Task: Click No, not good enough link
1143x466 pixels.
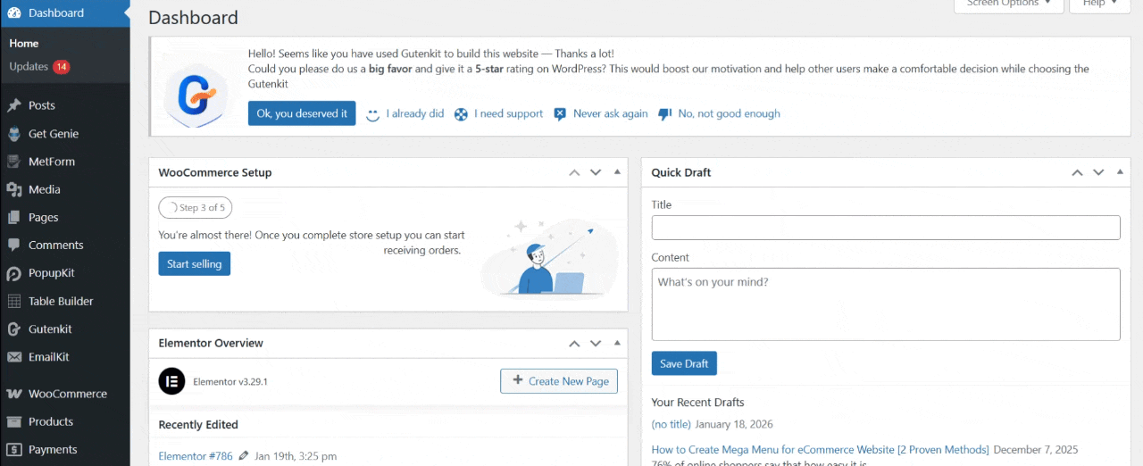Action: click(x=730, y=114)
